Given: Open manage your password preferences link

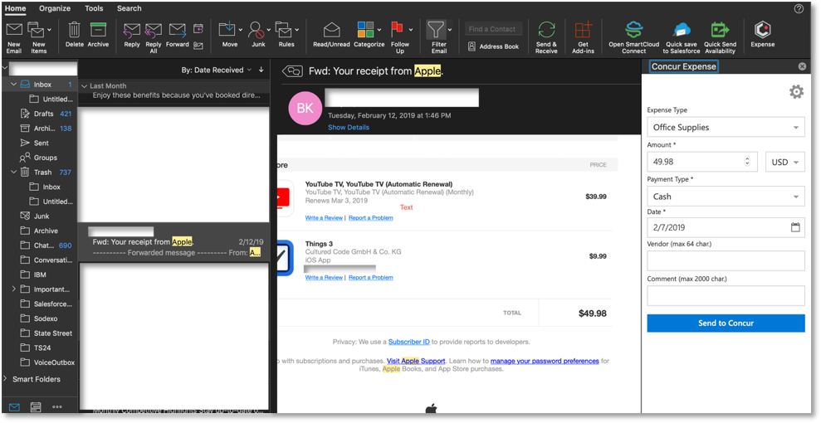Looking at the screenshot, I should click(545, 361).
